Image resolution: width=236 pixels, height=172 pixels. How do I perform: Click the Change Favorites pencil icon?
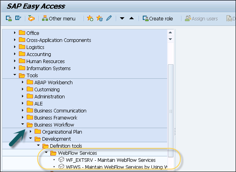click(109, 18)
